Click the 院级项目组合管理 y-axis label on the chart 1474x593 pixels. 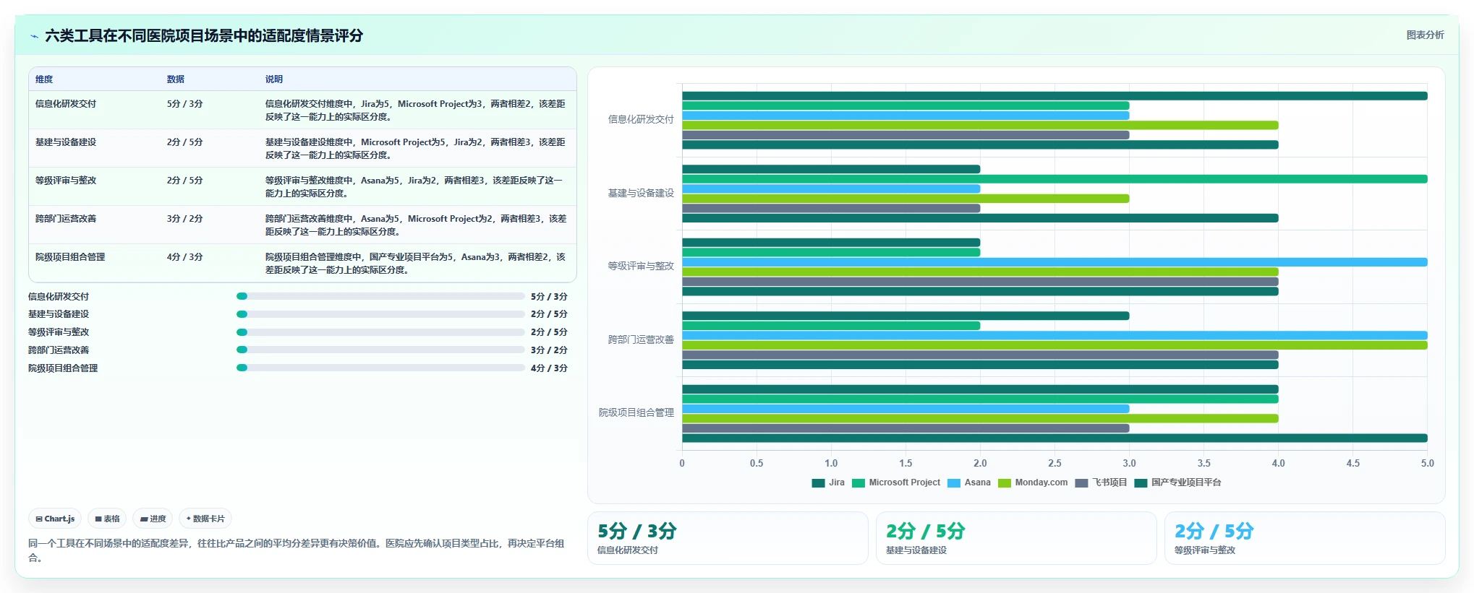(636, 413)
